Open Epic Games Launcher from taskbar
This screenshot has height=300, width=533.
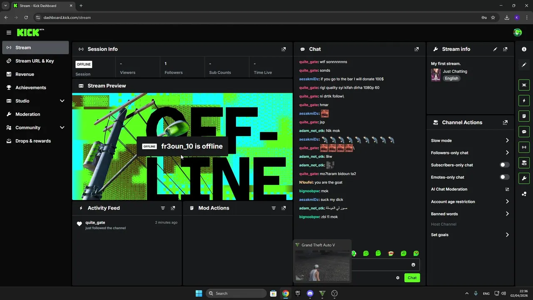pos(298,293)
